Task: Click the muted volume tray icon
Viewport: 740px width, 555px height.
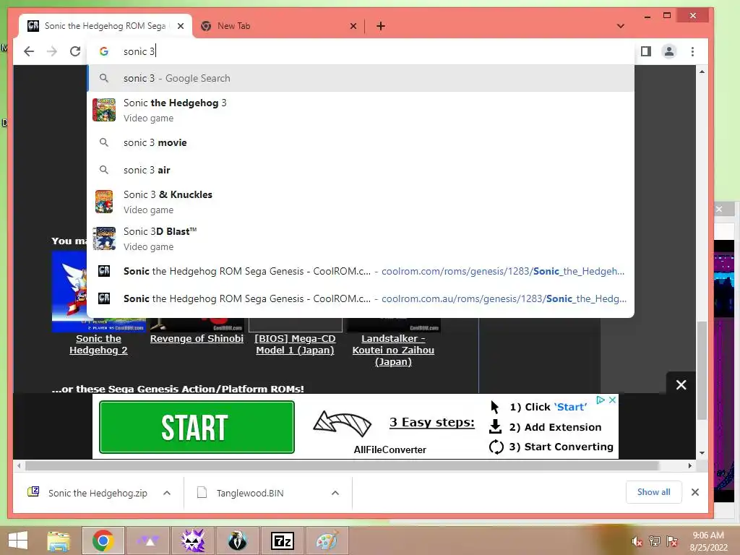Action: 637,541
